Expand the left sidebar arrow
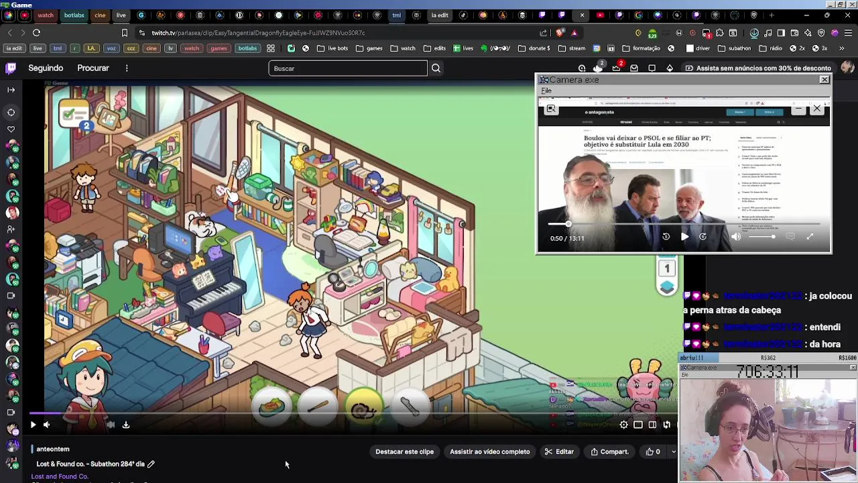This screenshot has width=858, height=483. 11,90
